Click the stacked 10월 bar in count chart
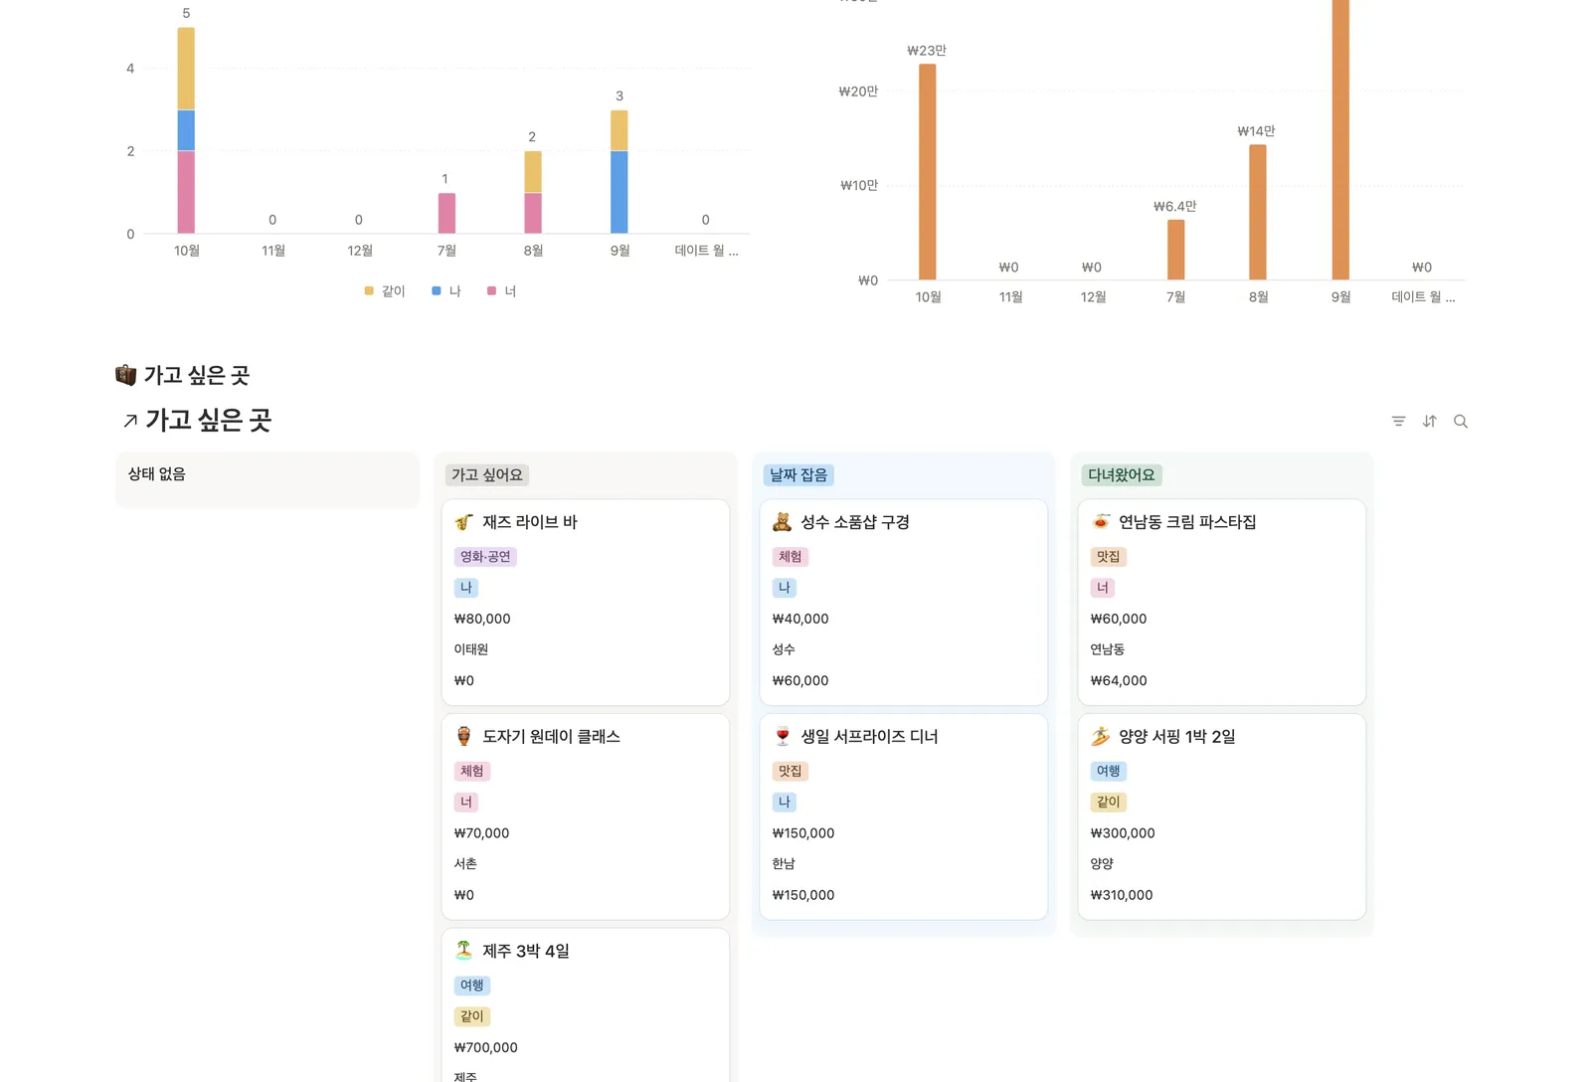 tap(186, 130)
